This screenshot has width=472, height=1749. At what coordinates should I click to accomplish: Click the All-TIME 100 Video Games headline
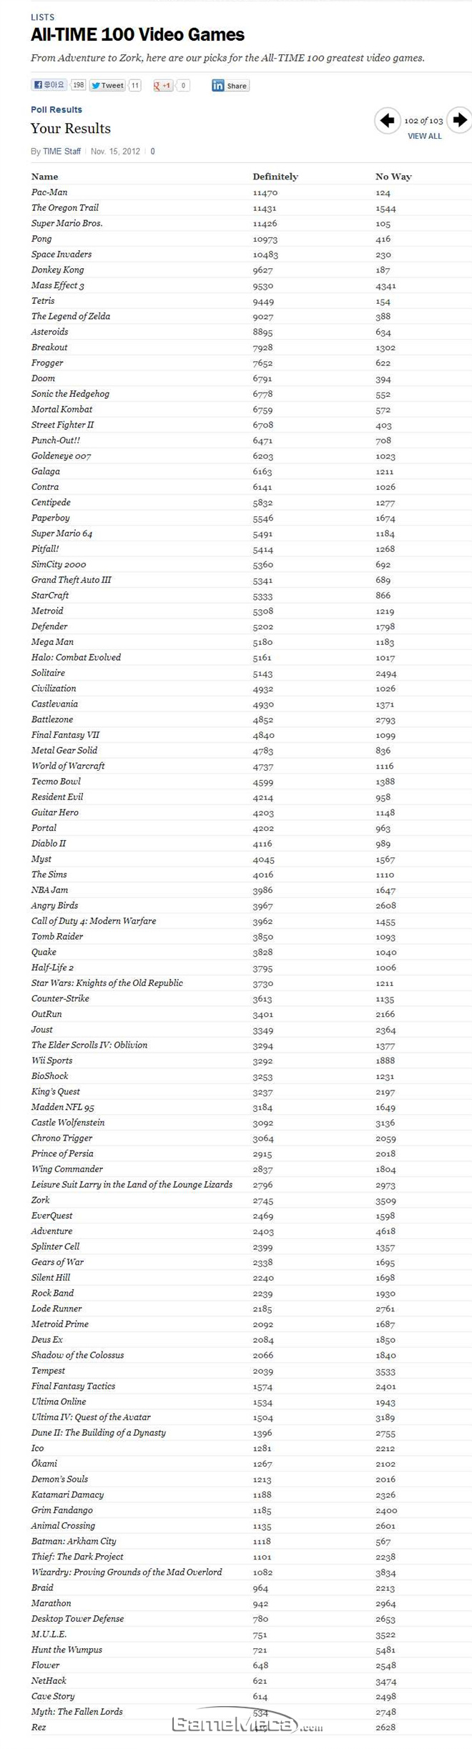[x=137, y=34]
